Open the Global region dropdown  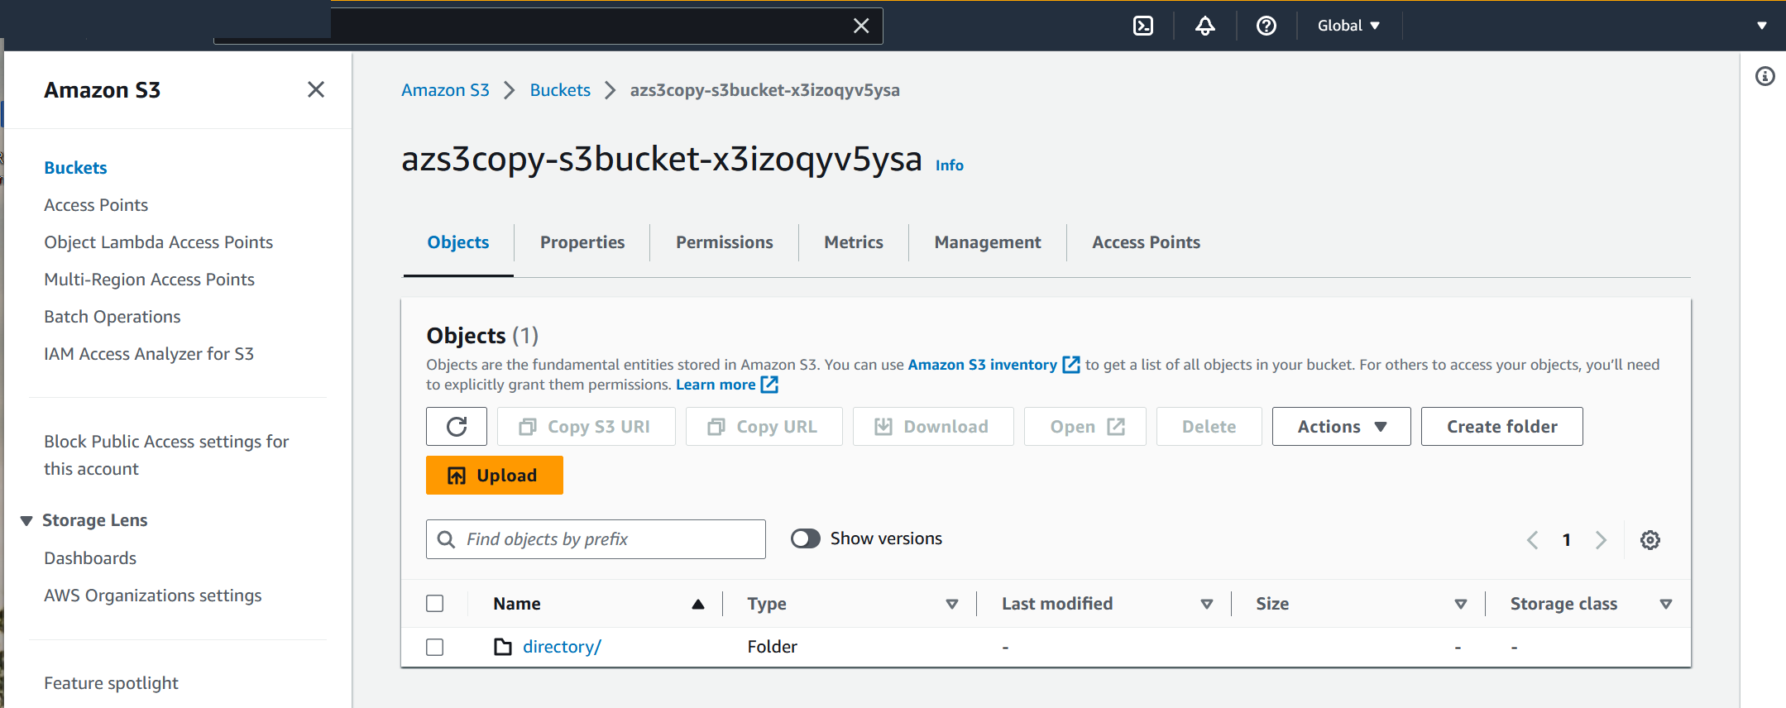(1348, 26)
